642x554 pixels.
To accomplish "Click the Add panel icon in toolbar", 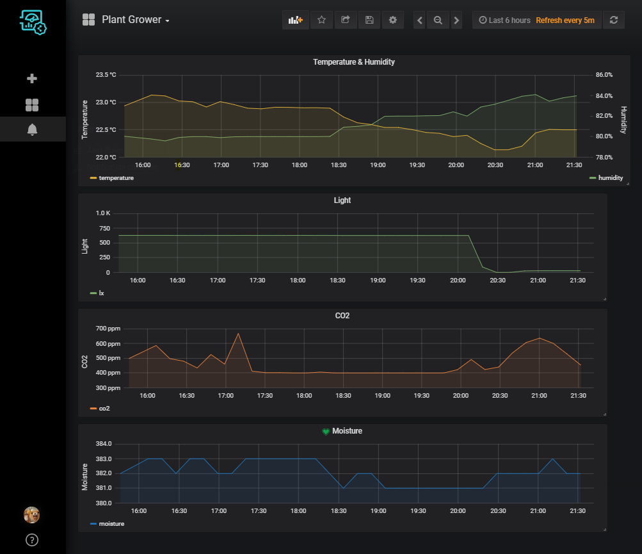I will (x=295, y=20).
